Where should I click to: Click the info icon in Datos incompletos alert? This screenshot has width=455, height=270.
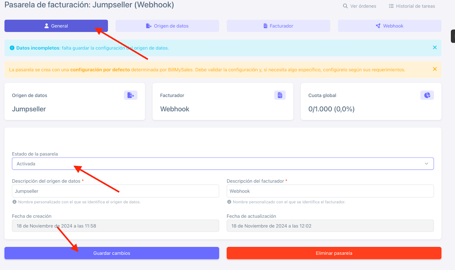point(12,48)
